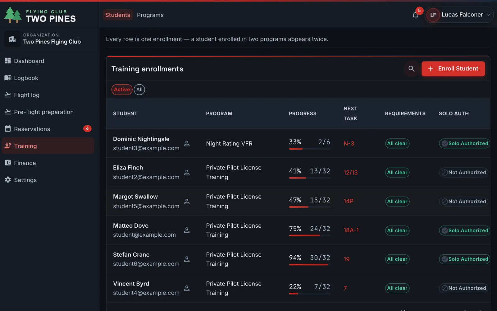
Task: Click Eliza Finch's All clear badge
Action: coord(397,172)
